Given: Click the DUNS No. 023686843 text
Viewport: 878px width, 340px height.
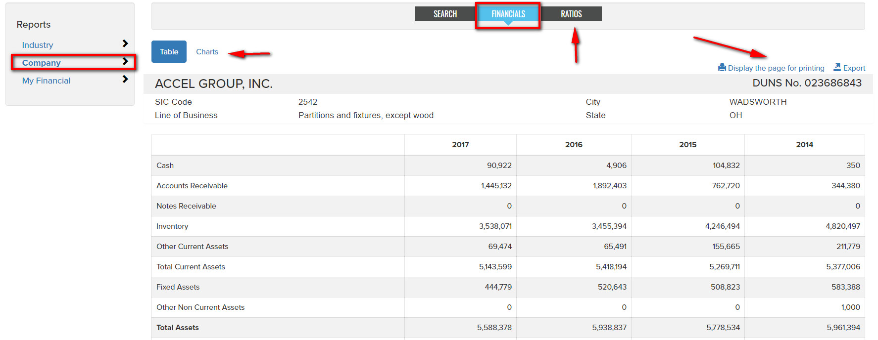Looking at the screenshot, I should 807,83.
